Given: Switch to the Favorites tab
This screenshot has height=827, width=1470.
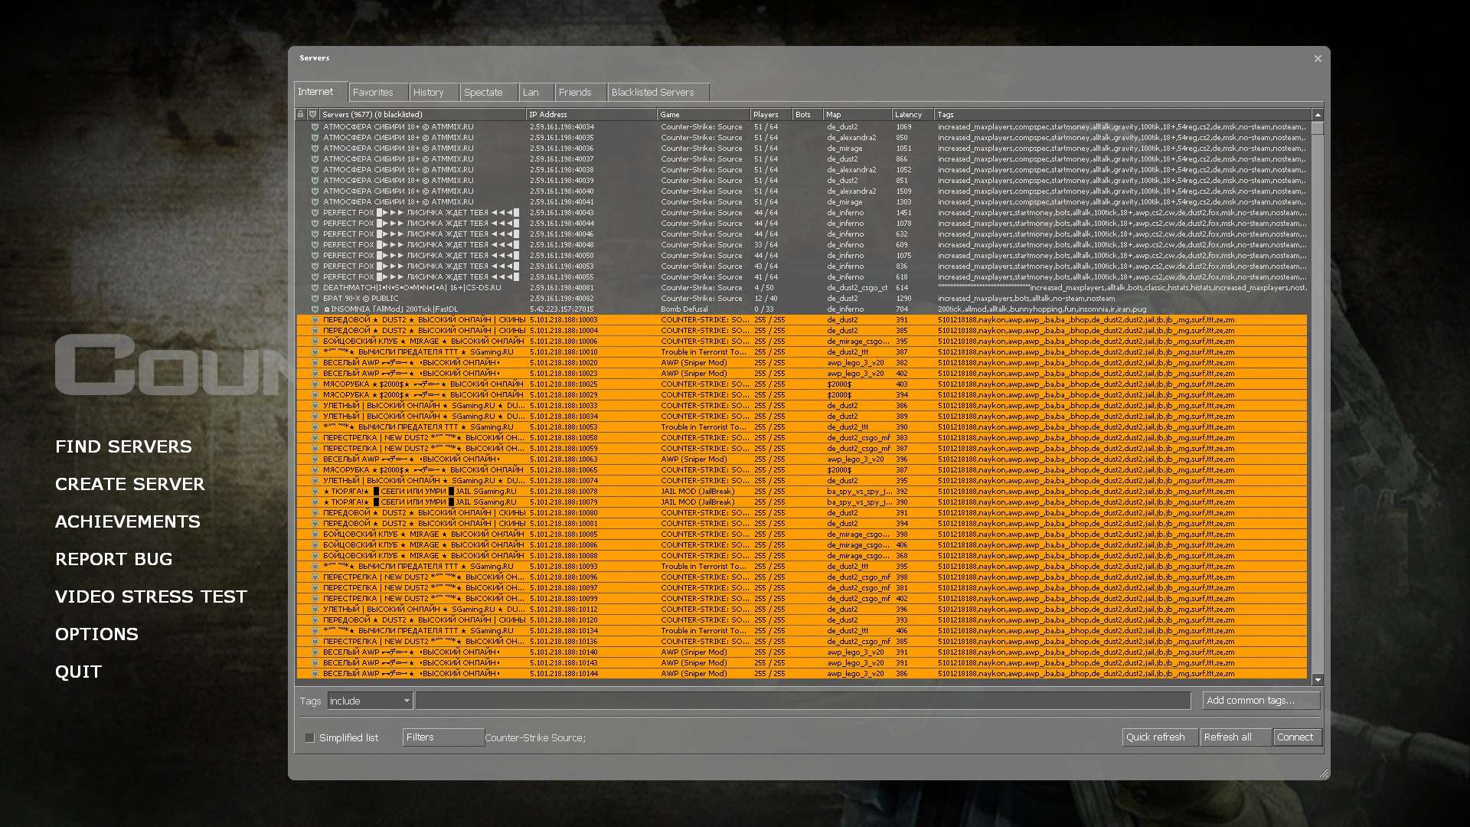Looking at the screenshot, I should 373,92.
